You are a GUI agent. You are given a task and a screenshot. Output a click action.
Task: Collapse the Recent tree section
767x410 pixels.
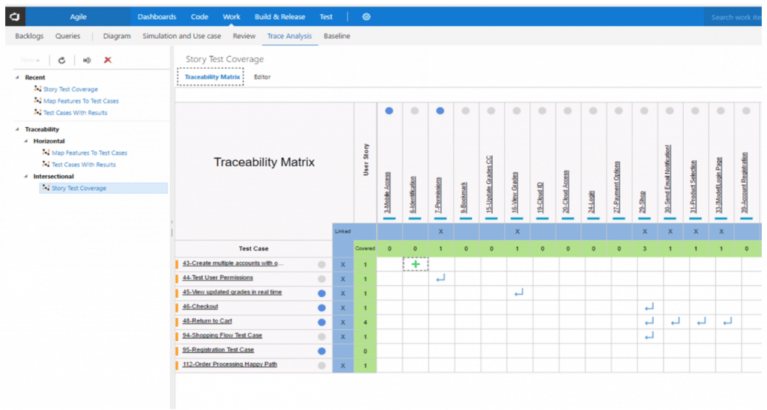(x=17, y=77)
